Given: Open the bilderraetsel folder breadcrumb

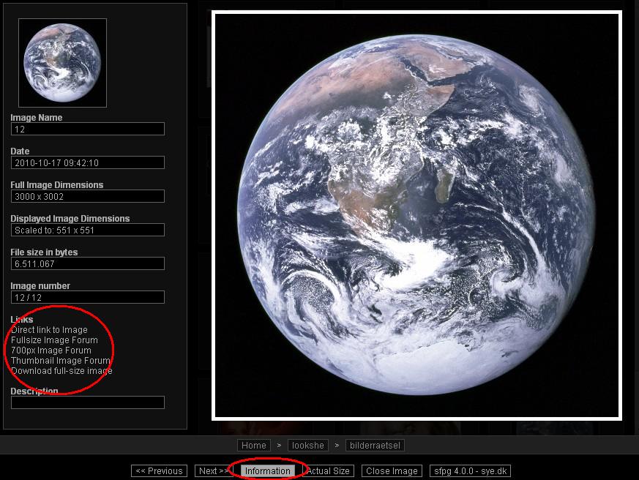Looking at the screenshot, I should (375, 446).
